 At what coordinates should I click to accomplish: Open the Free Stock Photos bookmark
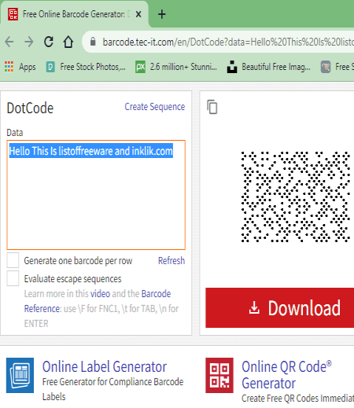tap(86, 67)
